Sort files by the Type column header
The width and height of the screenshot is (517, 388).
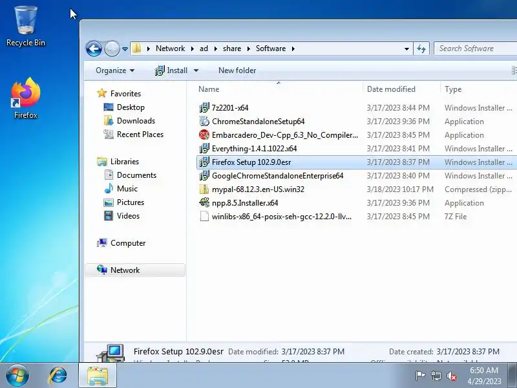(x=453, y=89)
